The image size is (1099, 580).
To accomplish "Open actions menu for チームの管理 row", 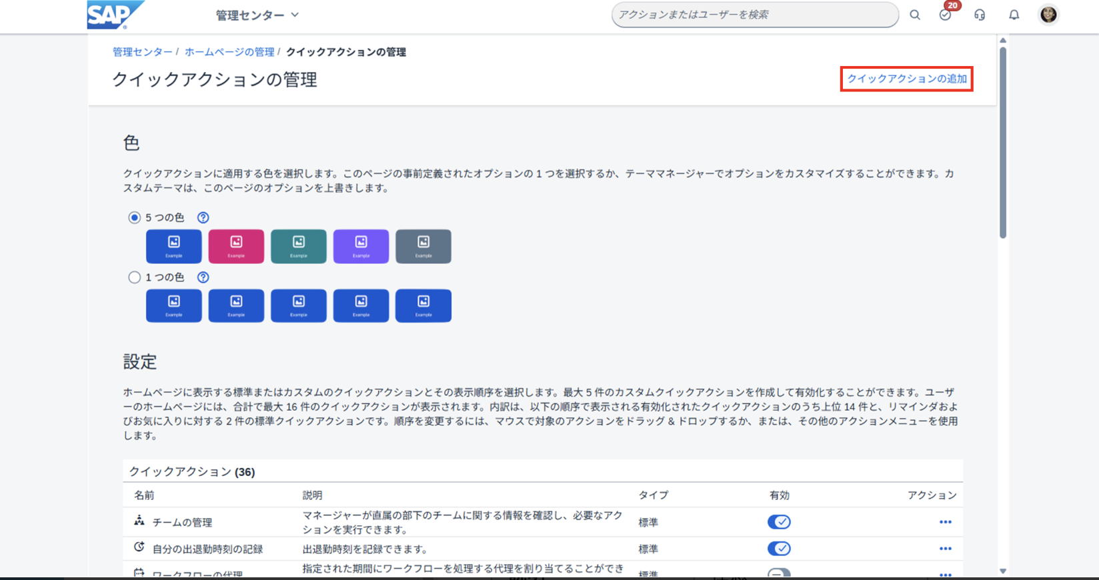I will (x=945, y=522).
